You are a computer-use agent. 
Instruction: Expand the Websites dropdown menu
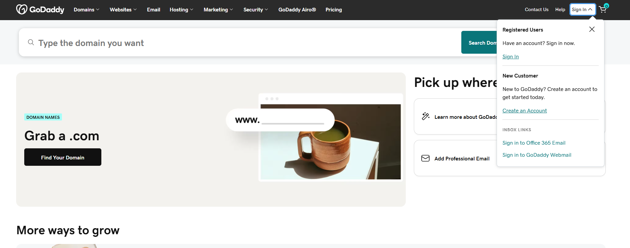tap(123, 10)
